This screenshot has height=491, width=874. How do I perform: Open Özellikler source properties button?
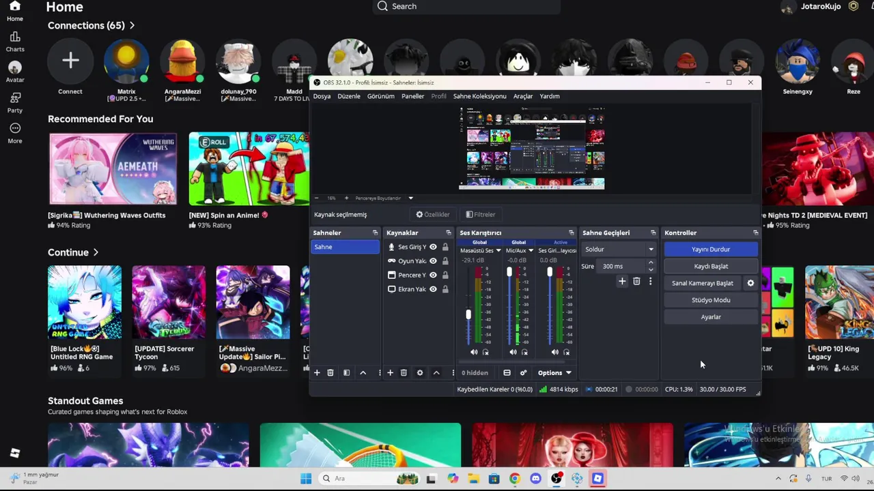(433, 214)
